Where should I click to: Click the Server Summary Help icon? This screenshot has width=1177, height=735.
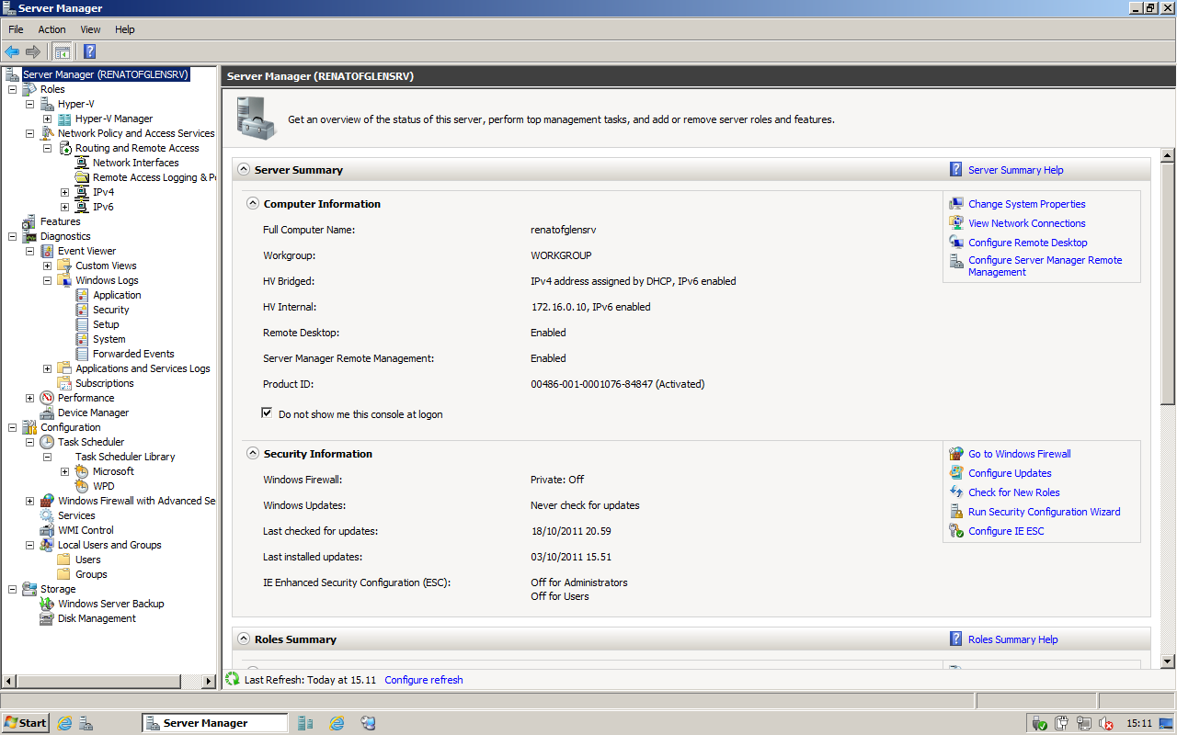(x=956, y=169)
